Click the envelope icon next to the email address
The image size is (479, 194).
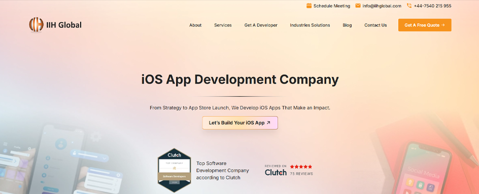pos(358,6)
